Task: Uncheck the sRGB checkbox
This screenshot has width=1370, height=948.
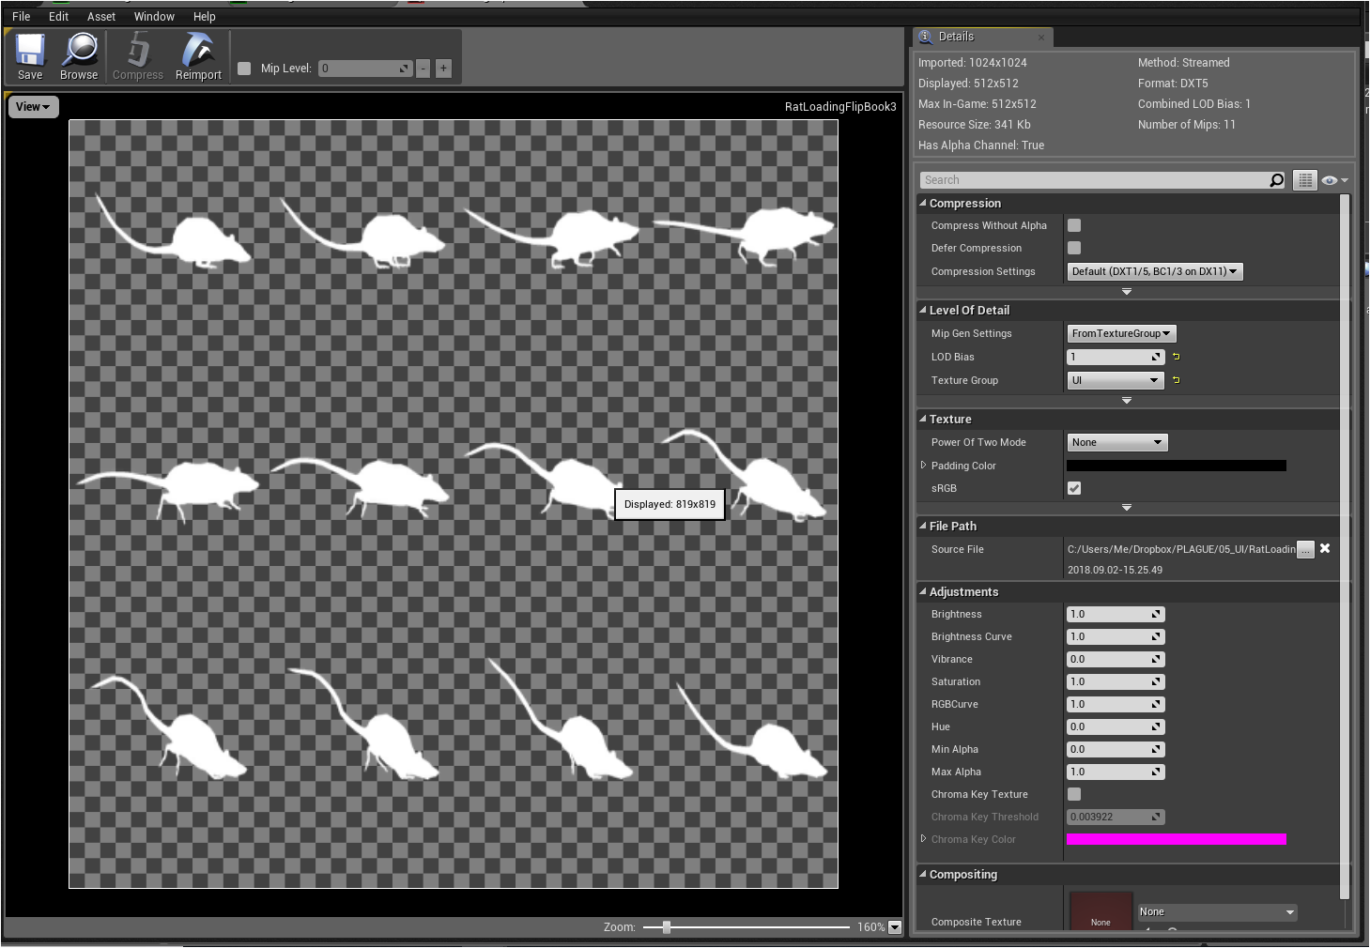Action: (1074, 488)
